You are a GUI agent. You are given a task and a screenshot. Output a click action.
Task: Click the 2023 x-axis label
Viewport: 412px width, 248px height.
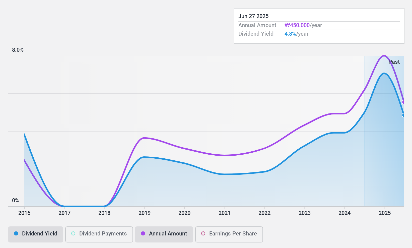pos(305,213)
